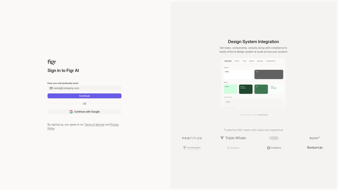Viewport: 338px width, 190px height.
Task: Click the active longer carousel indicator
Action: click(x=263, y=115)
